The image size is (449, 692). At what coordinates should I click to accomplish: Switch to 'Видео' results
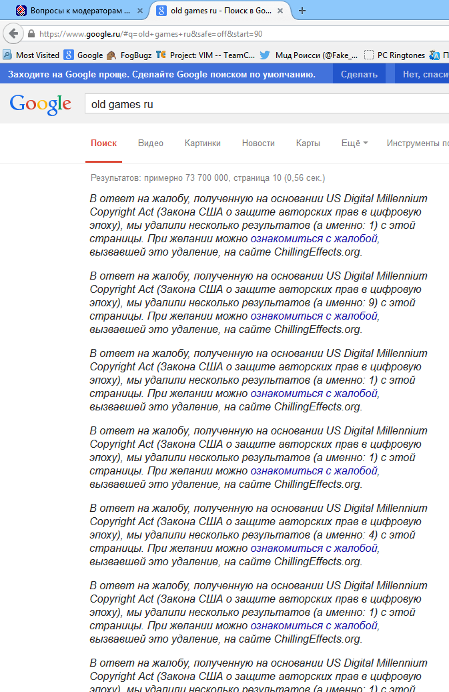tap(150, 143)
